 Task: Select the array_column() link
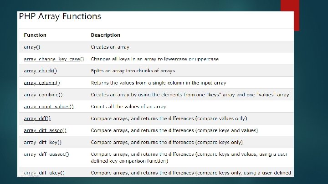point(42,83)
